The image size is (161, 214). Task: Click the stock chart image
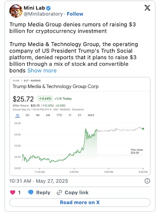pos(80,126)
